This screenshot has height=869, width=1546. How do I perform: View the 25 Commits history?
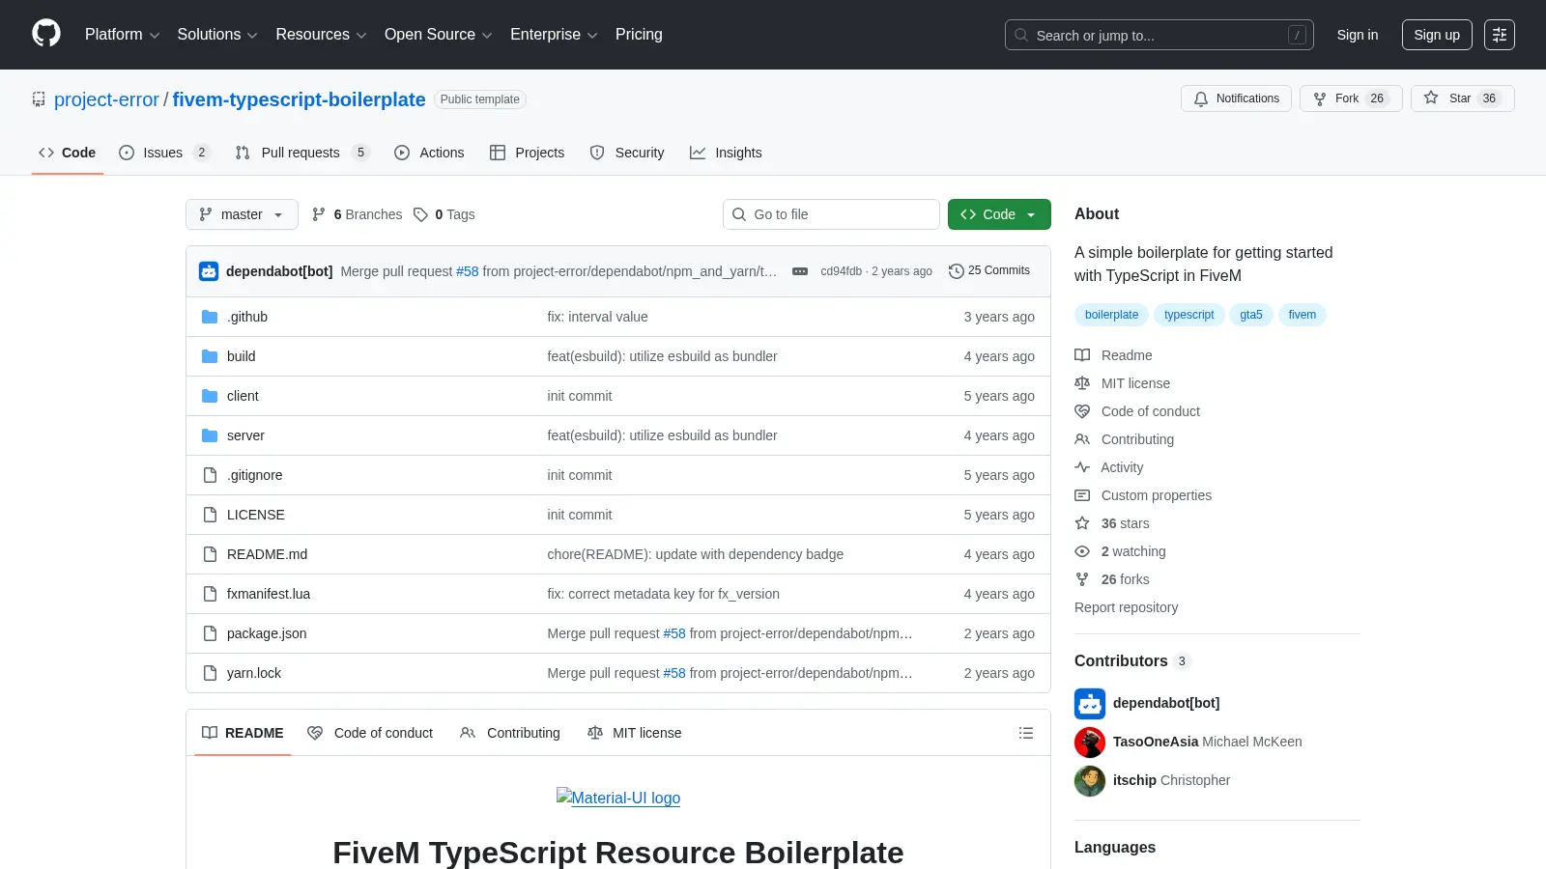pos(989,270)
